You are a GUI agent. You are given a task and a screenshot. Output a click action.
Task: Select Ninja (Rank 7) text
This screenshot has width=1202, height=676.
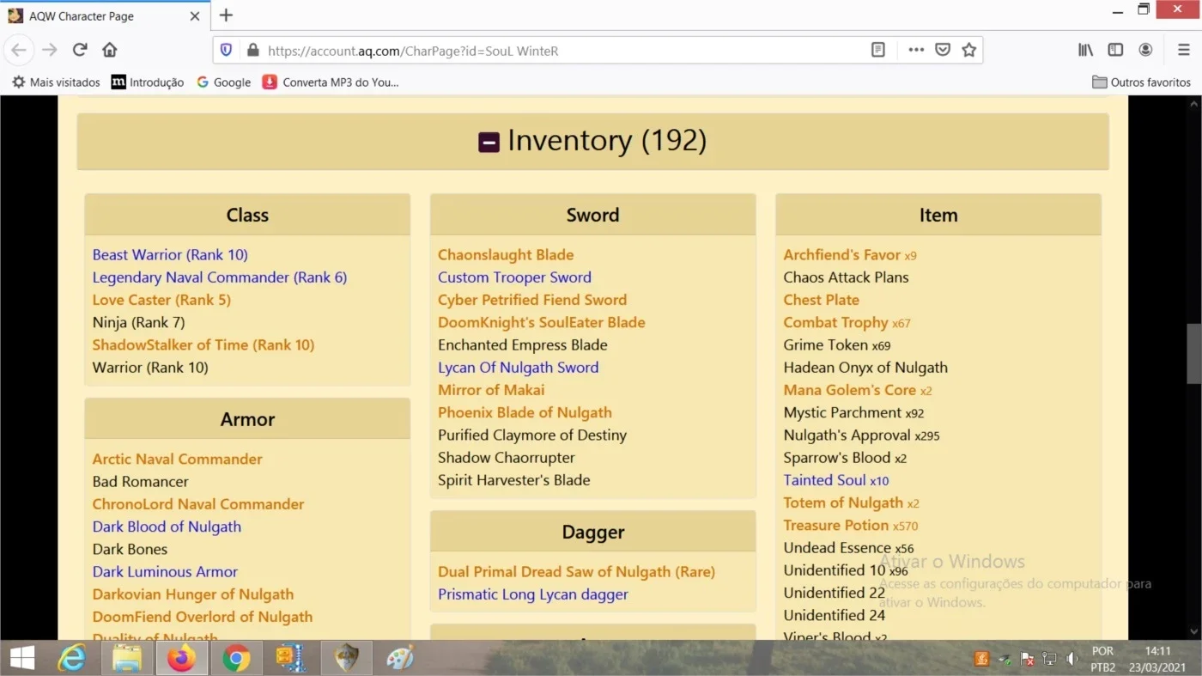point(139,322)
